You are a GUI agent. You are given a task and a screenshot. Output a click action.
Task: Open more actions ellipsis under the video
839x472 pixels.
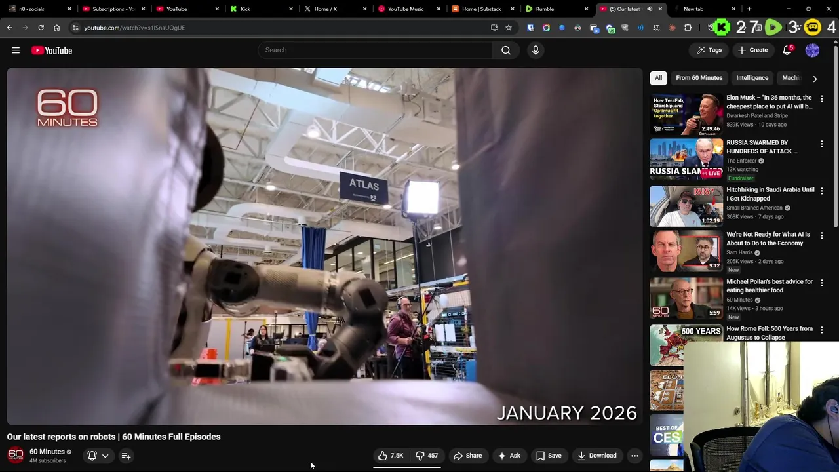click(x=634, y=456)
